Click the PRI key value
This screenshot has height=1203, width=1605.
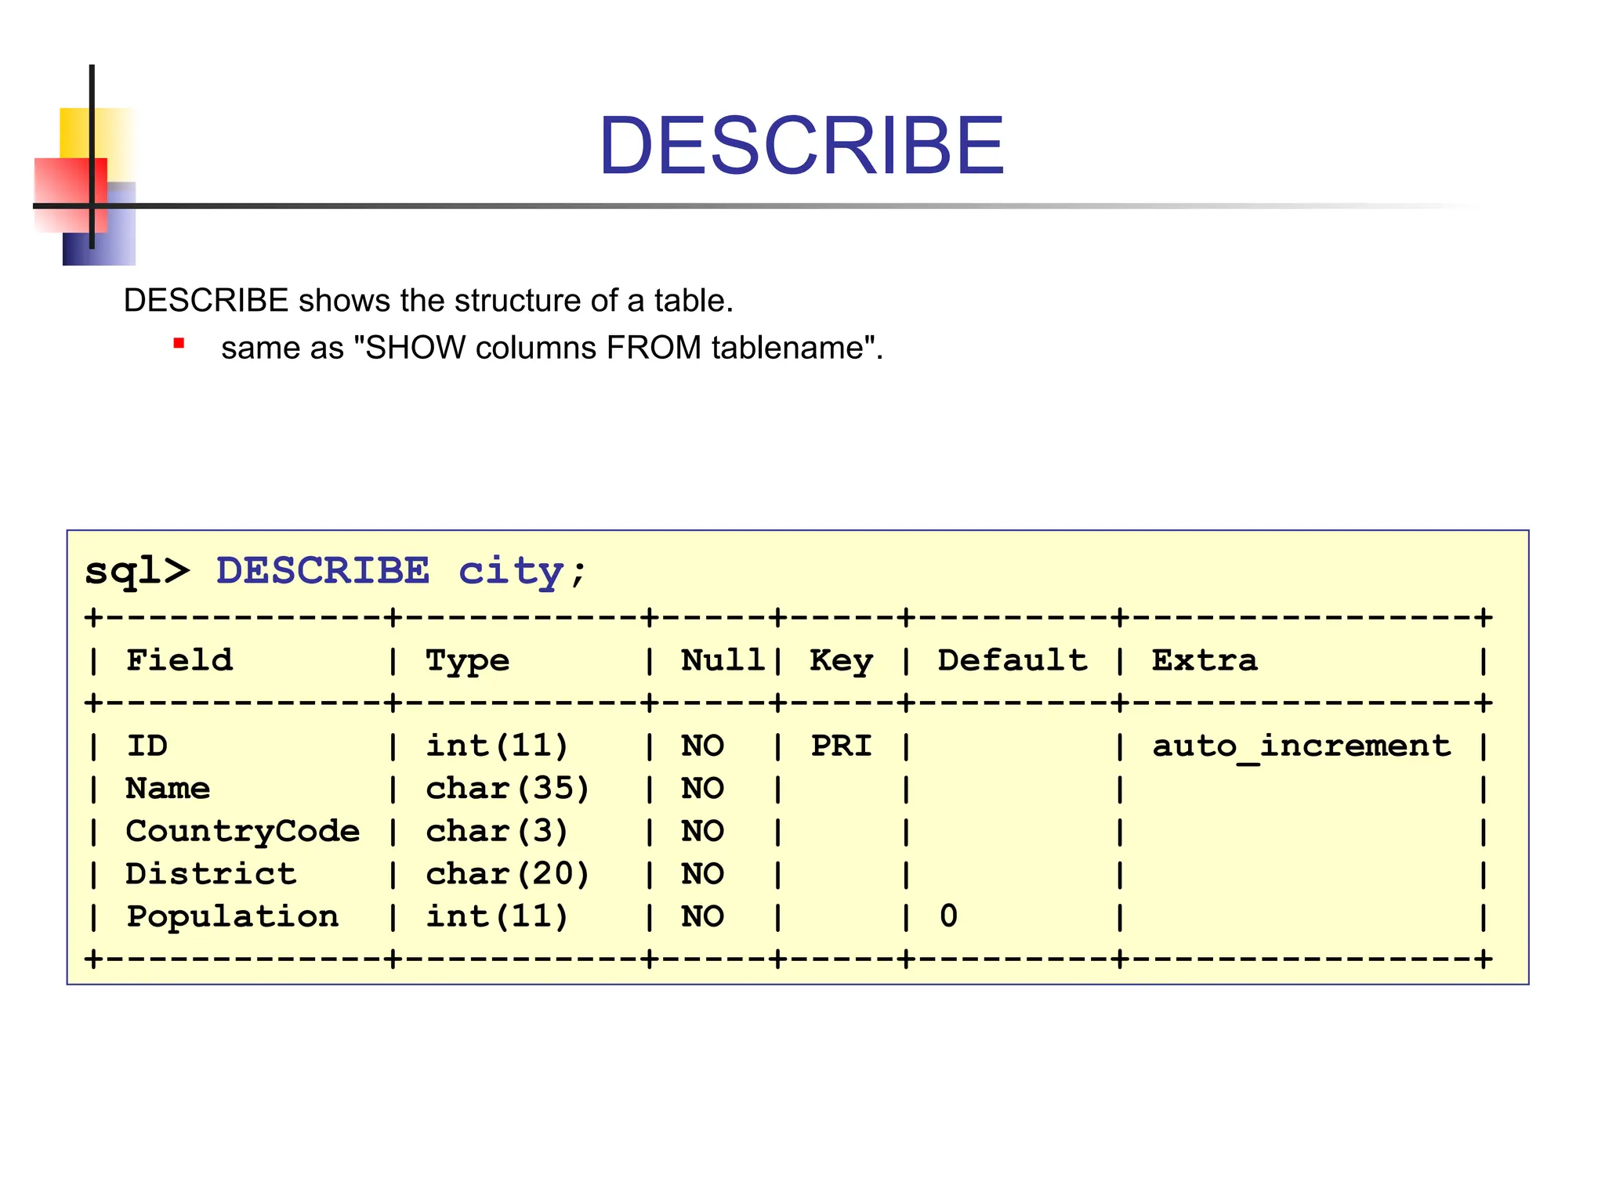pos(841,746)
